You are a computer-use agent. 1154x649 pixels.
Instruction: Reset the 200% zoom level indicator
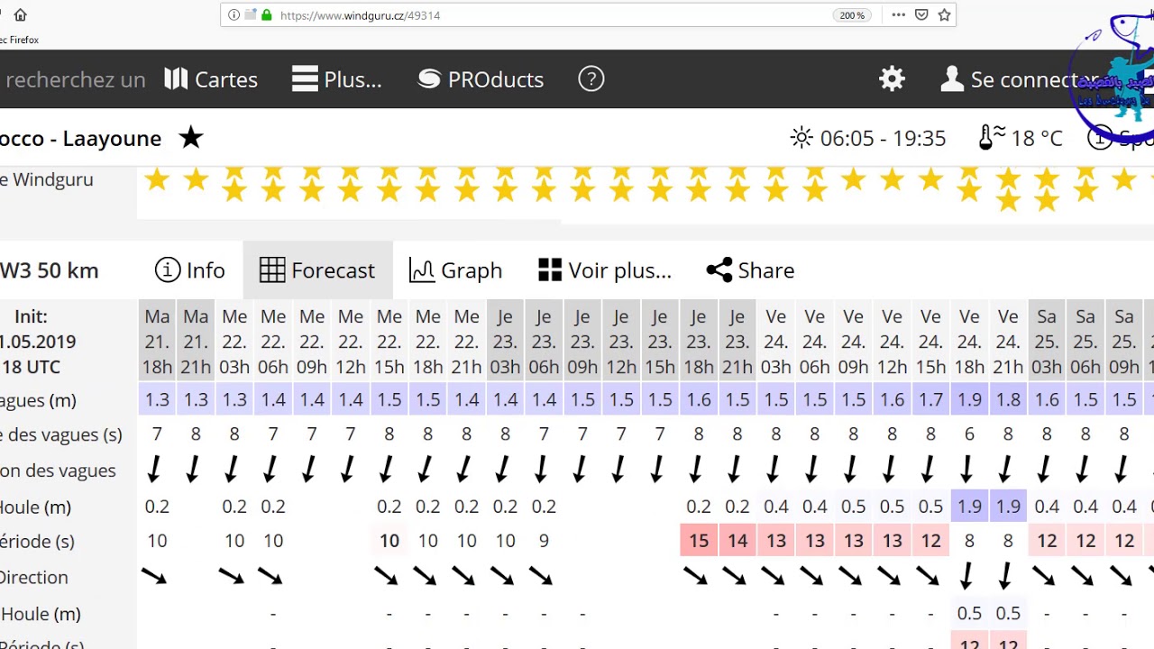point(853,15)
